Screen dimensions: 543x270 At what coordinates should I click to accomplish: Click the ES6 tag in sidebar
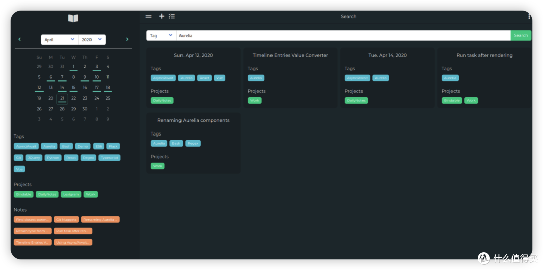(x=99, y=146)
